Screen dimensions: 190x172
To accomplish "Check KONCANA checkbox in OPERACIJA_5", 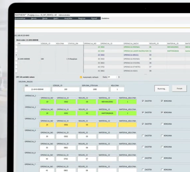I will (x=162, y=147).
